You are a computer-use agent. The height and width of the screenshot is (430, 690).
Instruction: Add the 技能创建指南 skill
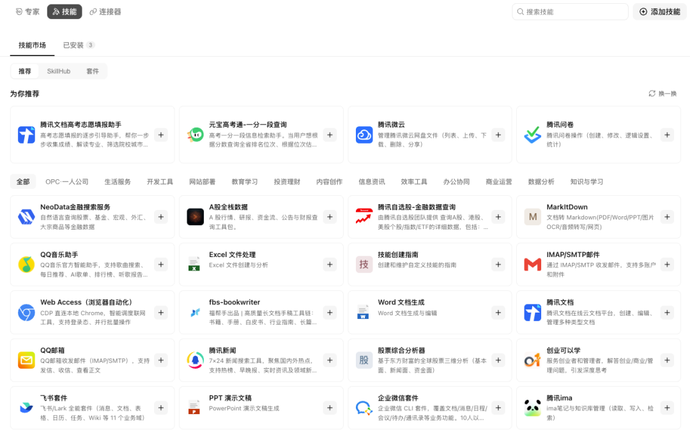pyautogui.click(x=498, y=264)
